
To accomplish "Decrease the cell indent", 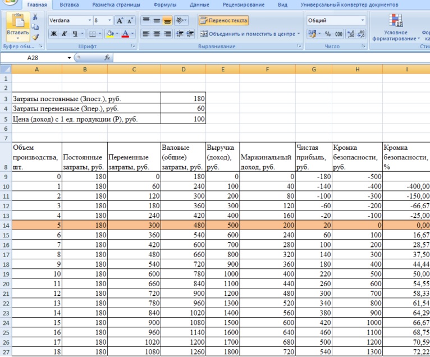I will 180,34.
